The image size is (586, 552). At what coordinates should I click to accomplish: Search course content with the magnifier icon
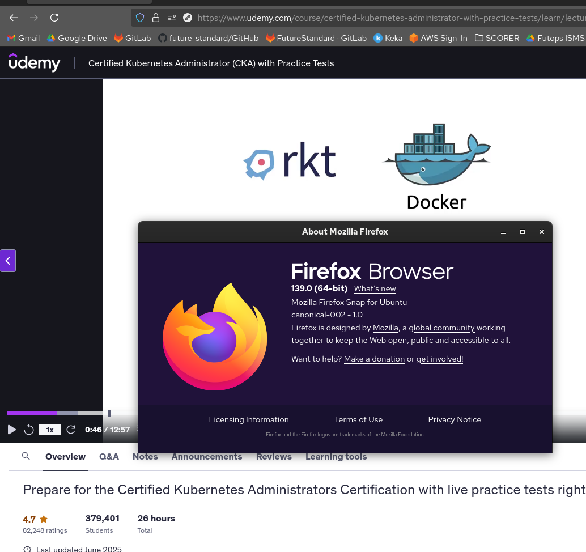26,456
